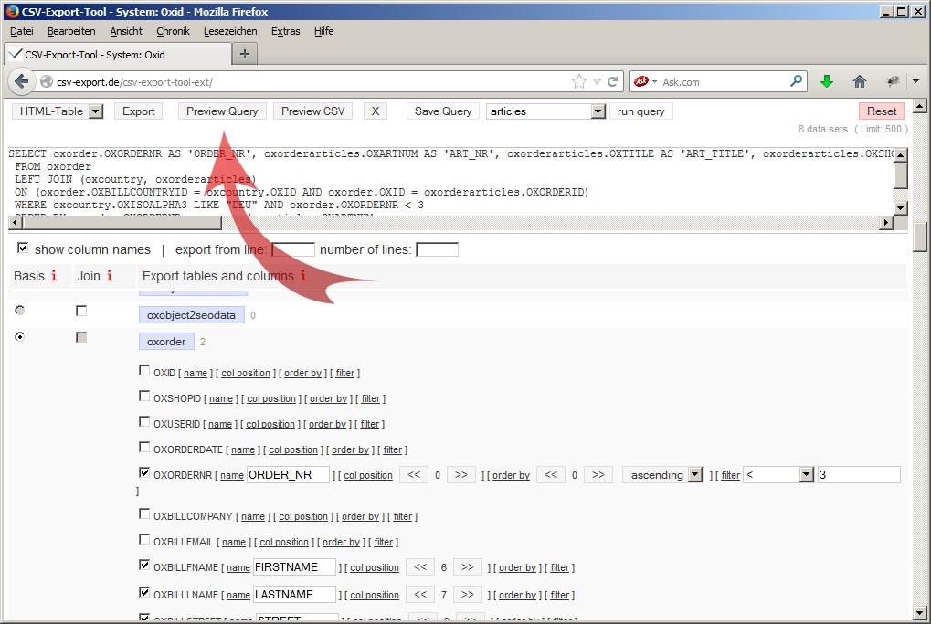The height and width of the screenshot is (624, 931).
Task: Click the filter link for OXORDERDATE
Action: [393, 449]
